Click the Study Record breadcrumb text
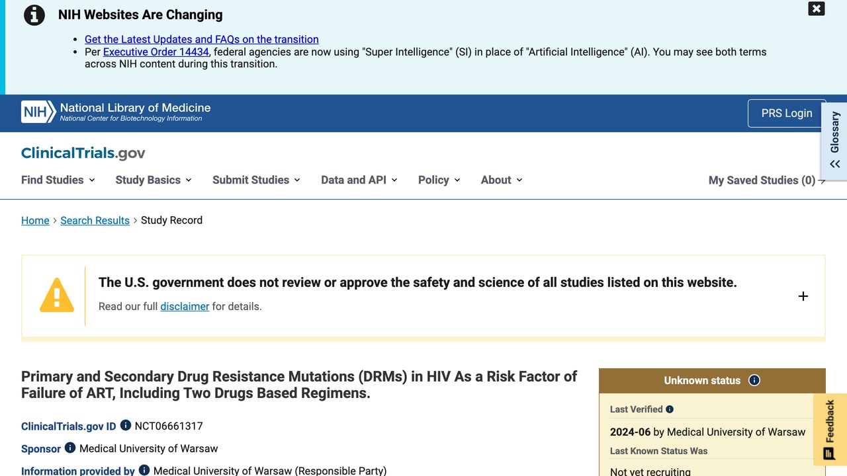Screen dimensions: 847x476 [171, 220]
